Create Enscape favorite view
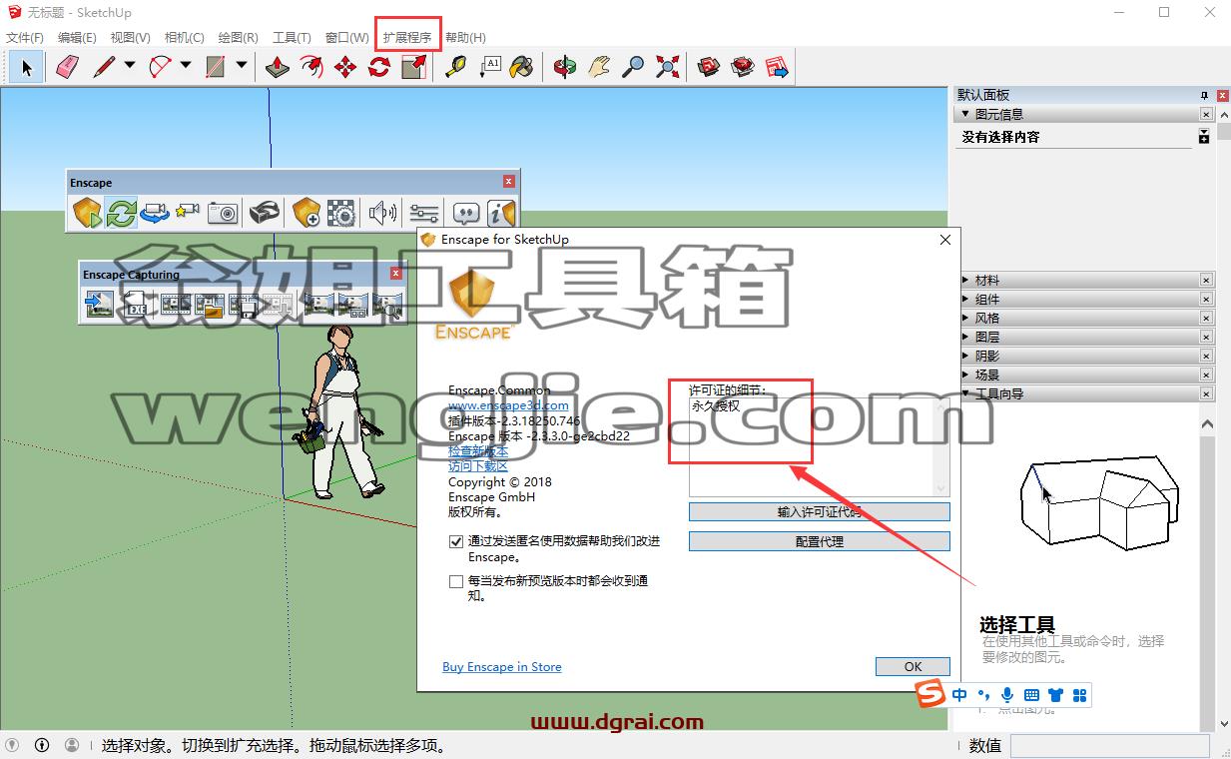 tap(188, 213)
